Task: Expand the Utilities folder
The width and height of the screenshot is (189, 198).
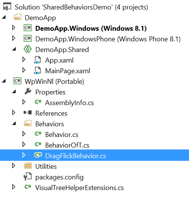Action: click(14, 166)
